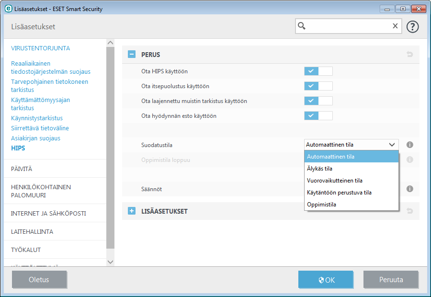Open Käynnistystarkistus settings
The height and width of the screenshot is (297, 431).
37,118
